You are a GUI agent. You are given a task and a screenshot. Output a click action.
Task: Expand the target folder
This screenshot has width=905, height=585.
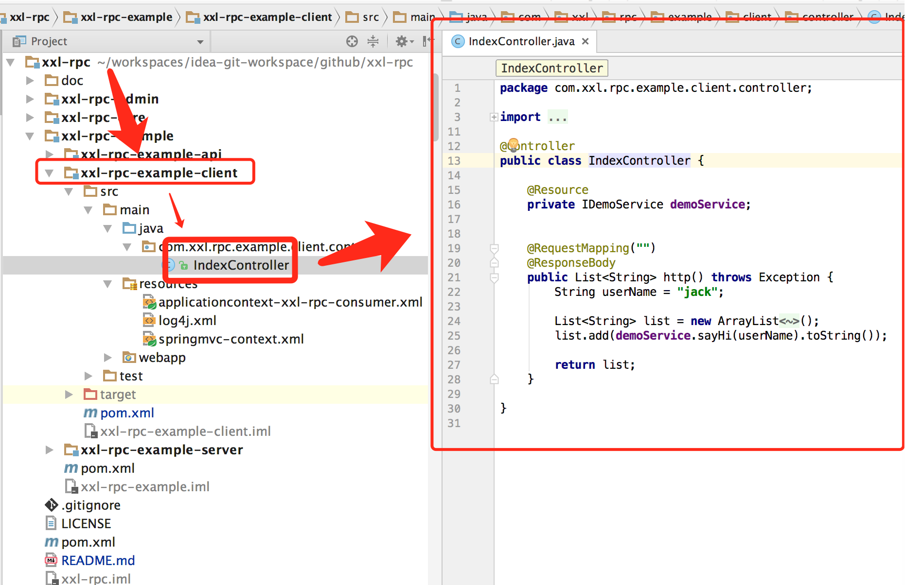click(x=69, y=395)
